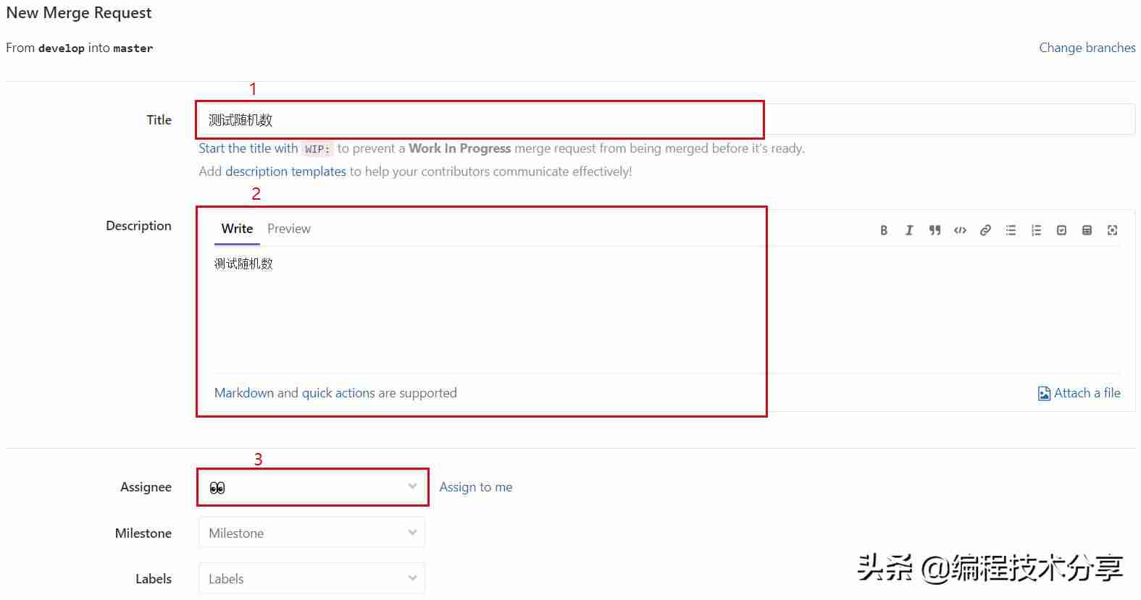Attach a file to the description
The width and height of the screenshot is (1141, 600).
pyautogui.click(x=1079, y=393)
